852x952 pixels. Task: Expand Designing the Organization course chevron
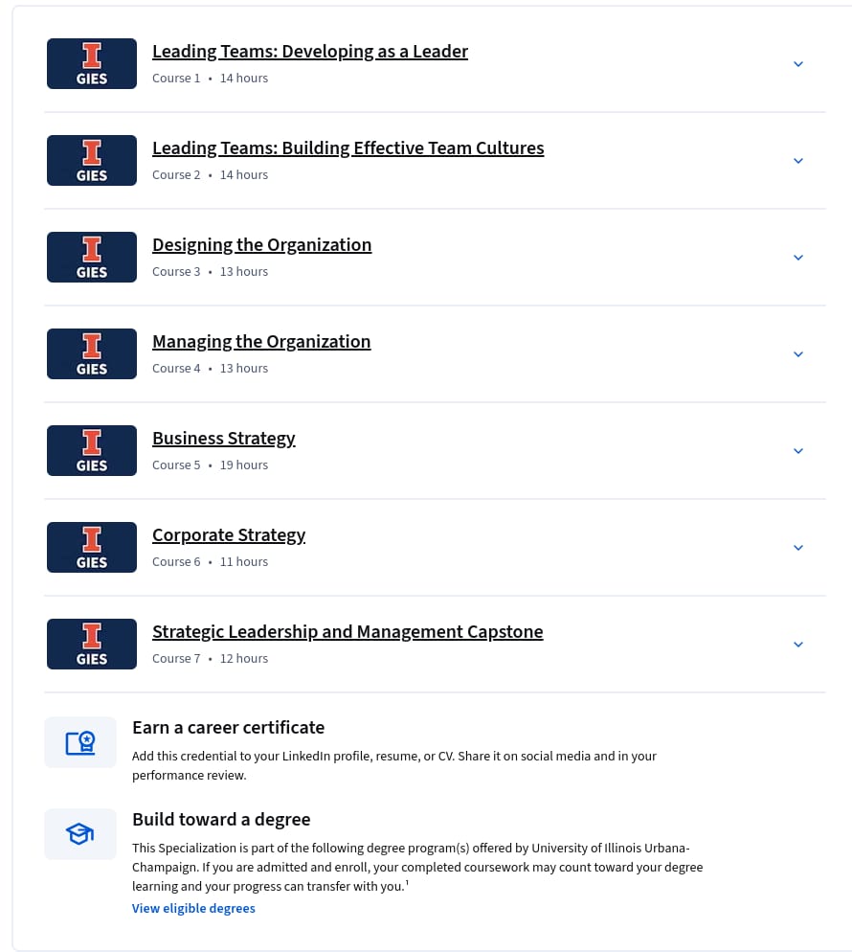798,258
